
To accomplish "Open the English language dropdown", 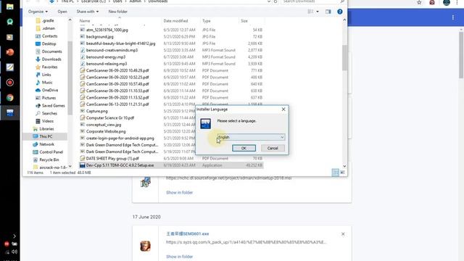I will click(251, 137).
